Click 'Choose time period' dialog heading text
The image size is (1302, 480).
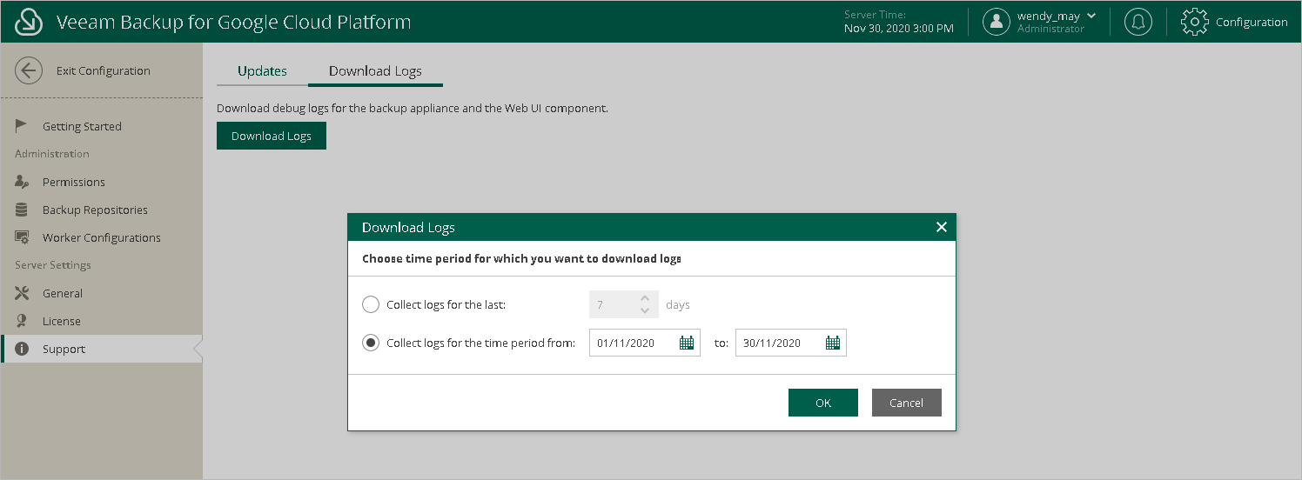521,258
